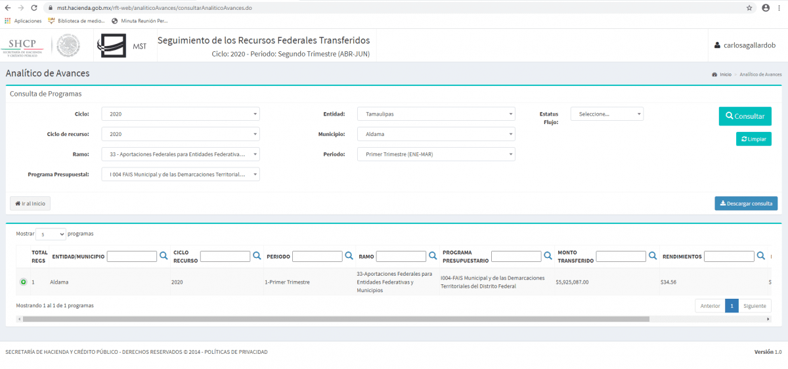Click the Descargar consulta button
The image size is (788, 369).
click(x=746, y=204)
